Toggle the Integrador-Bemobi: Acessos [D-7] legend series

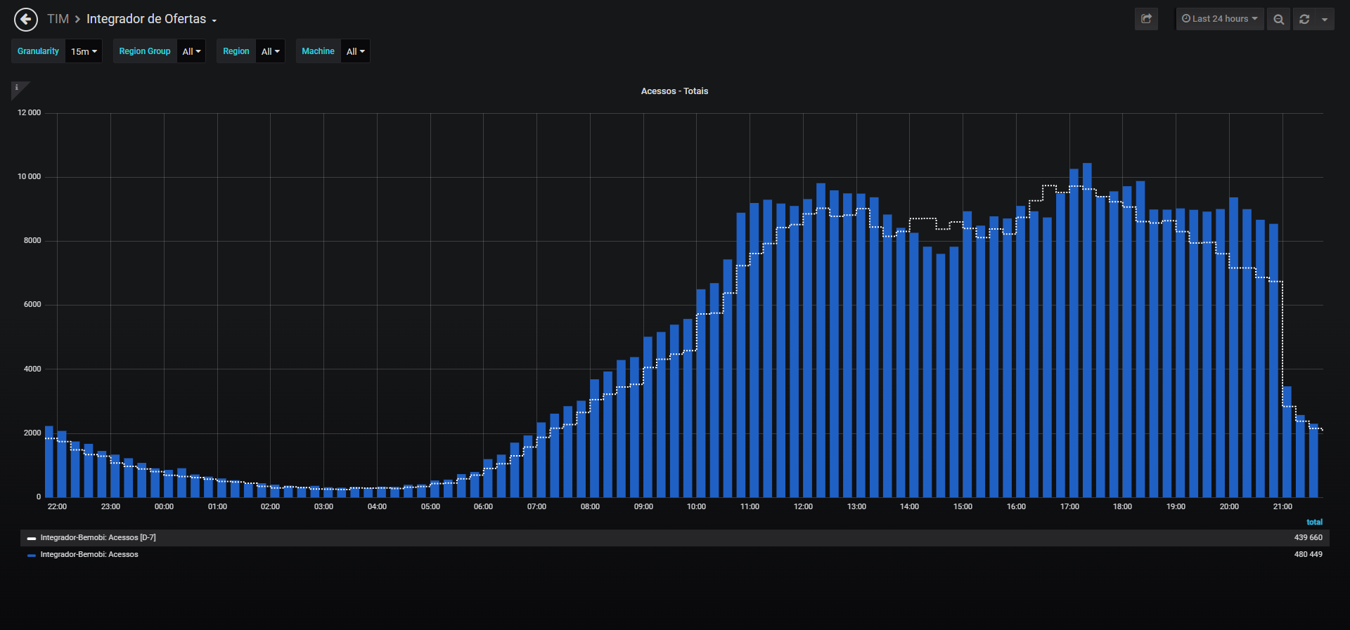[x=98, y=538]
